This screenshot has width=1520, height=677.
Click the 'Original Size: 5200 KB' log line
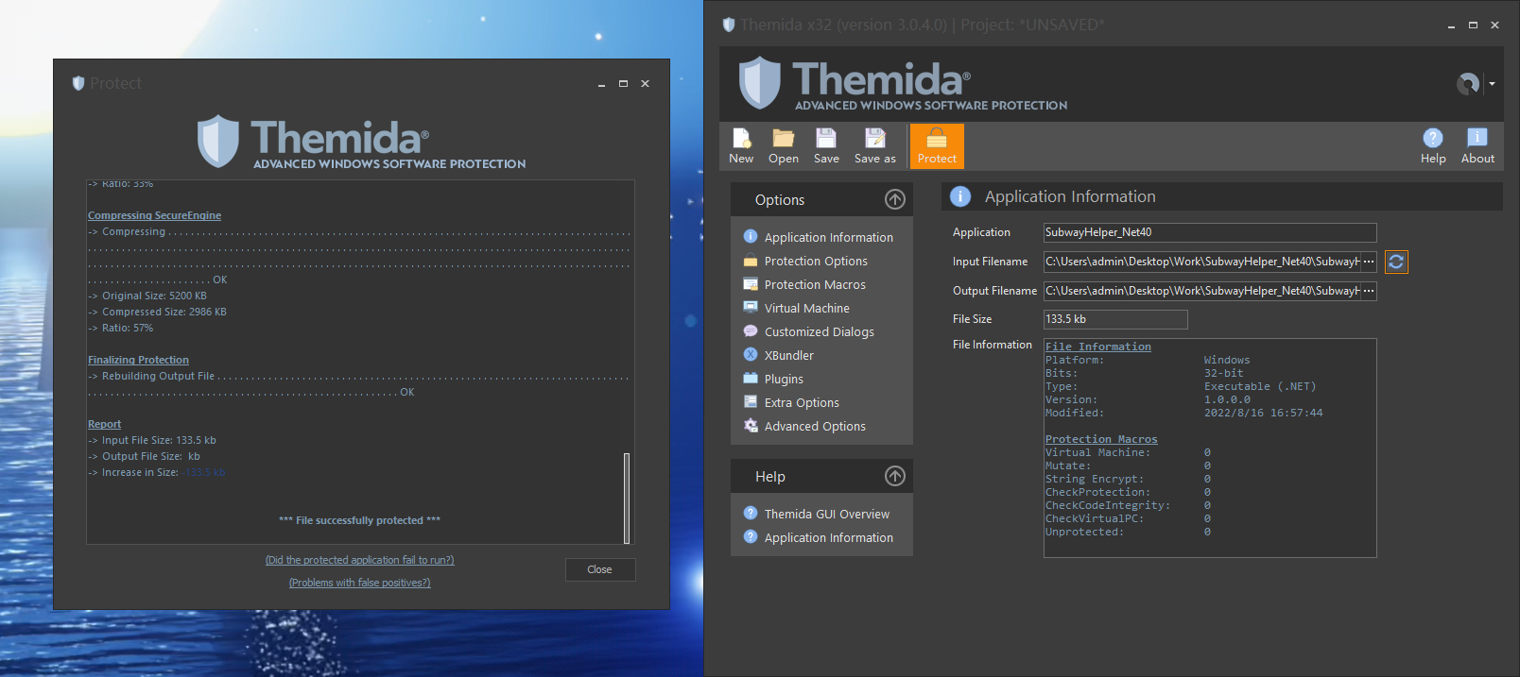pyautogui.click(x=147, y=296)
